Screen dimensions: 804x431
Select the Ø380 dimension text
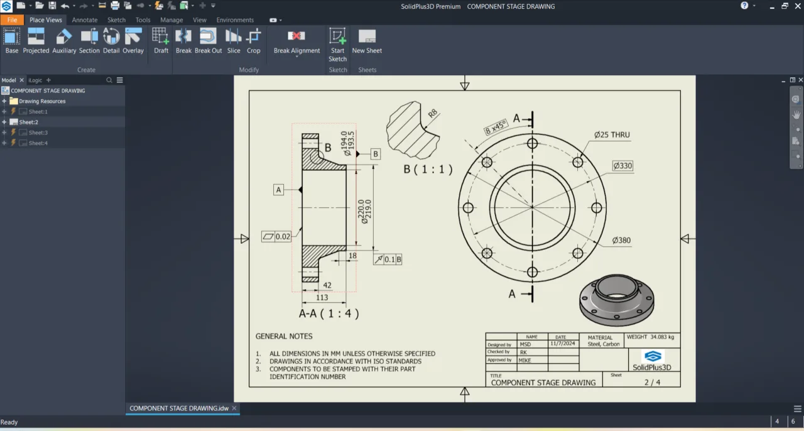click(x=621, y=240)
